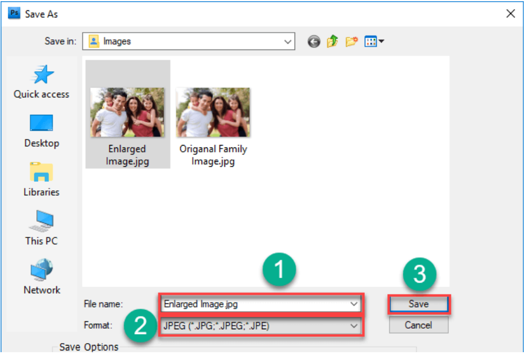Close the Save As dialog
The height and width of the screenshot is (354, 525).
510,13
